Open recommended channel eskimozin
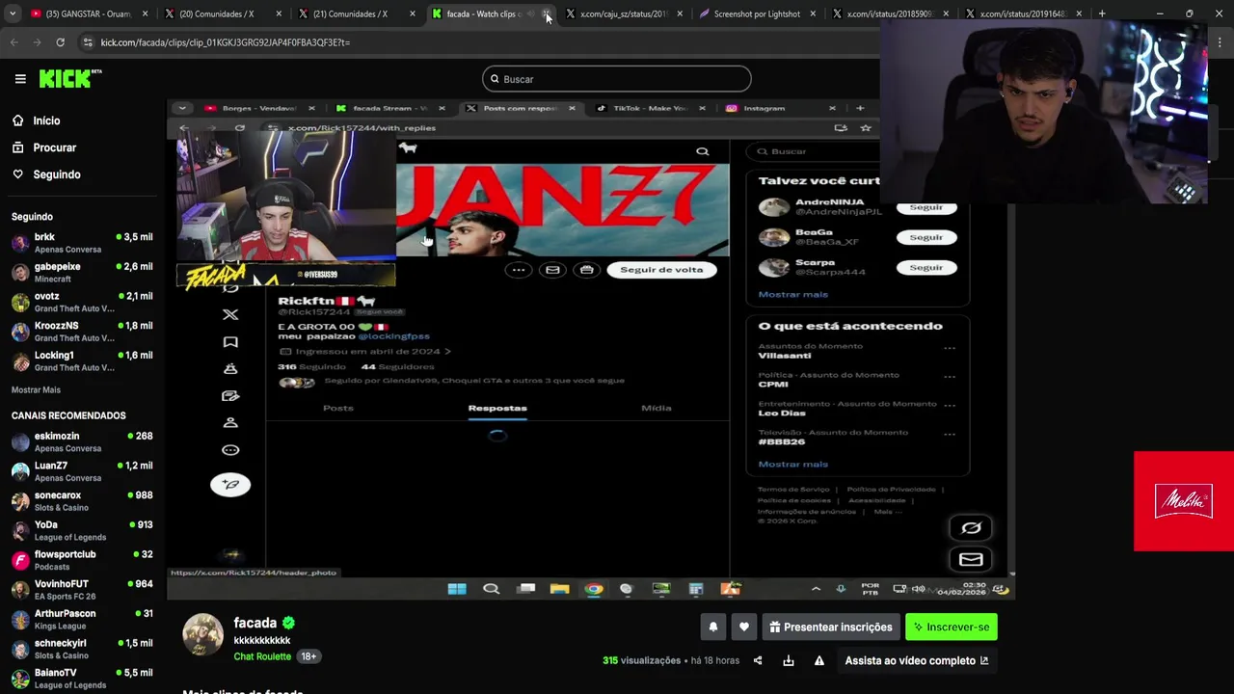The width and height of the screenshot is (1234, 694). [x=82, y=441]
